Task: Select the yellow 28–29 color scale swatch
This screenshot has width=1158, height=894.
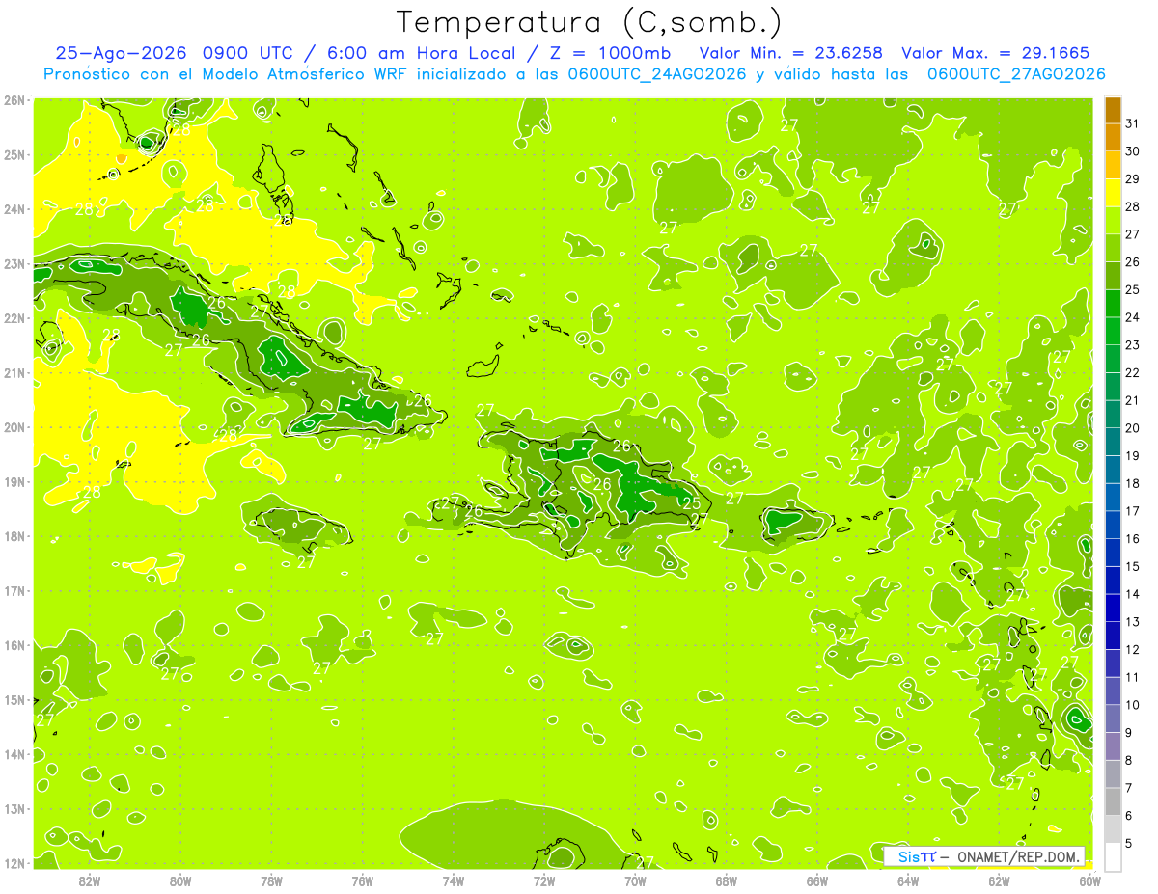Action: tap(1113, 193)
